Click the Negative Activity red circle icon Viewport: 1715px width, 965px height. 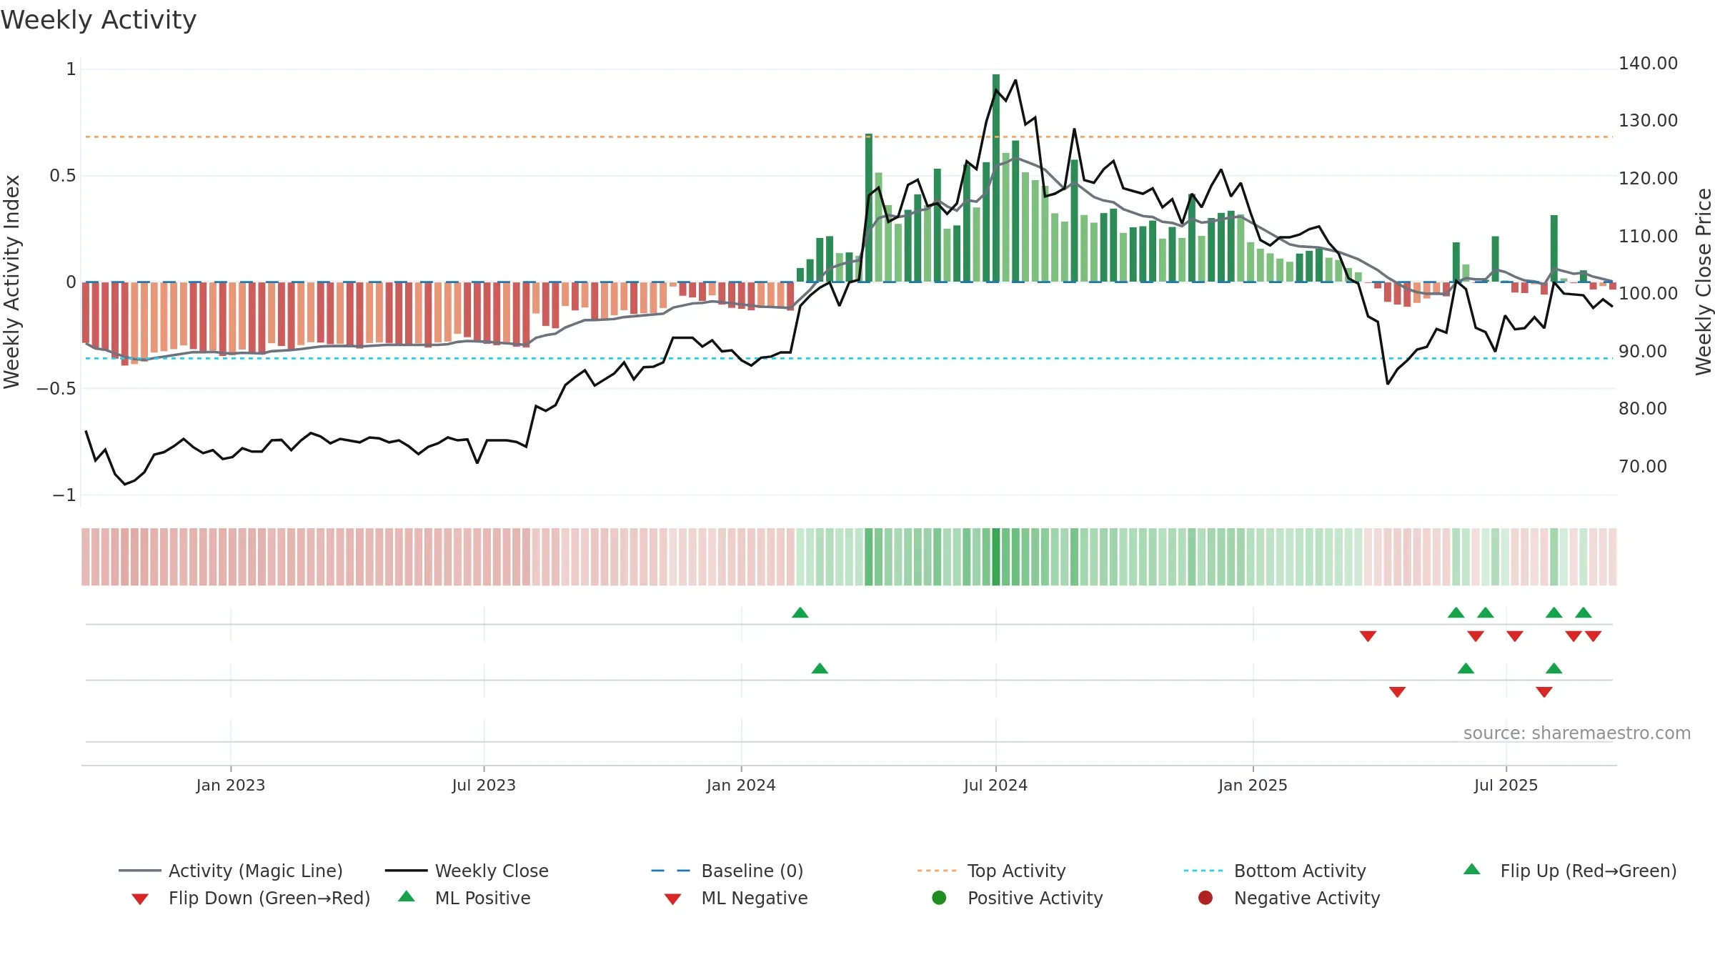point(1206,898)
